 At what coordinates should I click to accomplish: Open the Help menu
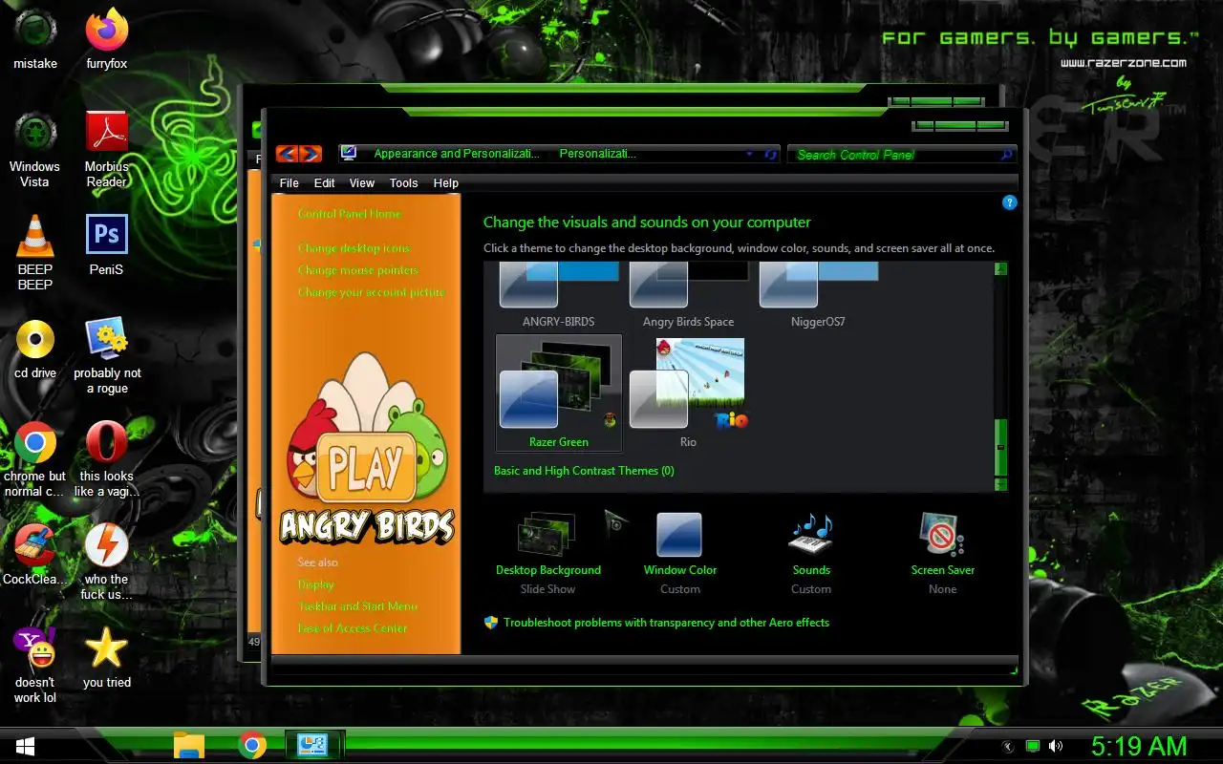click(446, 182)
